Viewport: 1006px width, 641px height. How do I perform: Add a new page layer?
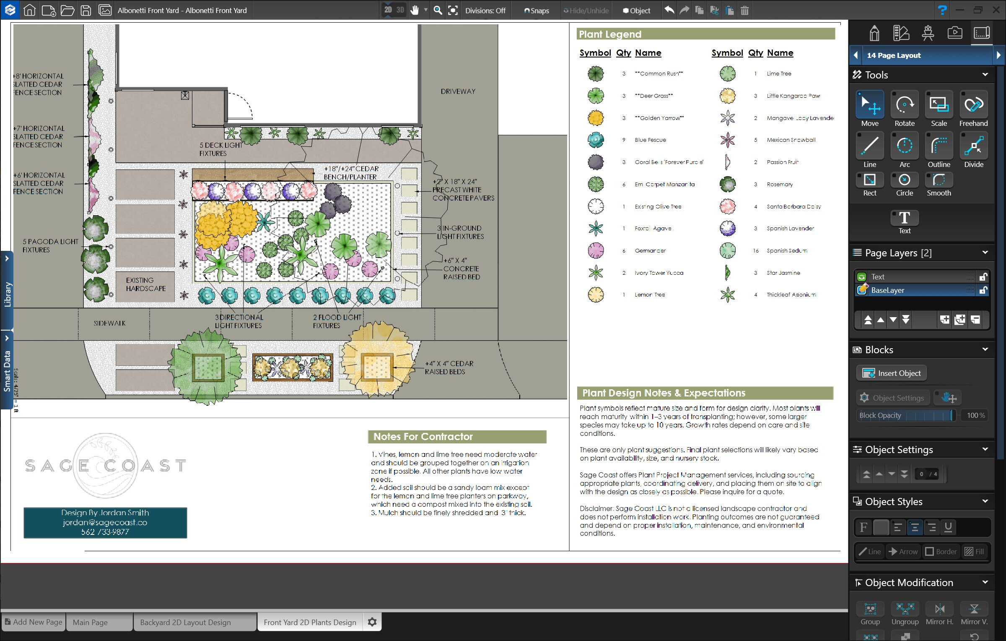tap(944, 320)
